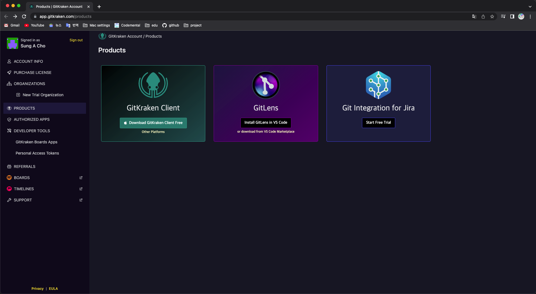Image resolution: width=536 pixels, height=294 pixels.
Task: Open Organizations in the sidebar
Action: tap(45, 84)
